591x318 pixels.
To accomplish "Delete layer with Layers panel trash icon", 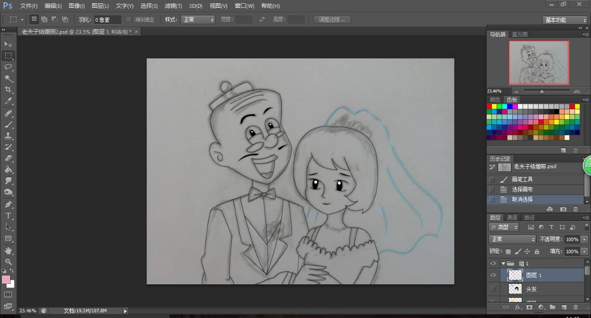I will click(575, 308).
